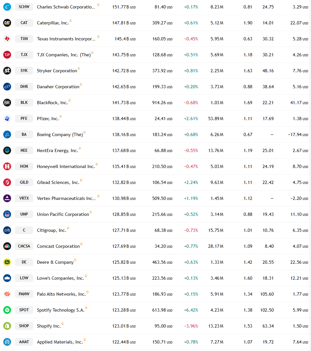Click the Honeywell logo icon
The width and height of the screenshot is (311, 351).
[7, 166]
